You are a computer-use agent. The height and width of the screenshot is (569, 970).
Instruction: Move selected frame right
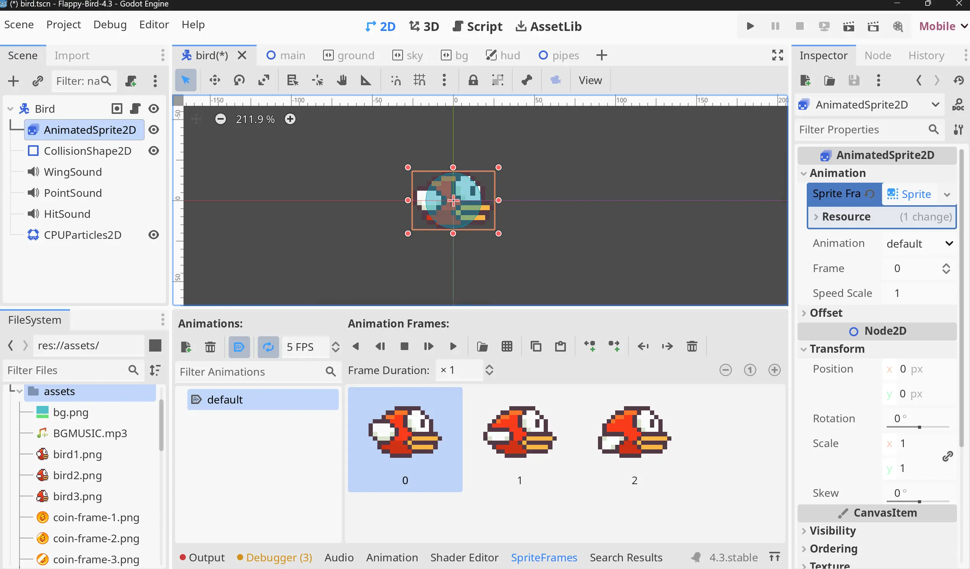point(668,347)
